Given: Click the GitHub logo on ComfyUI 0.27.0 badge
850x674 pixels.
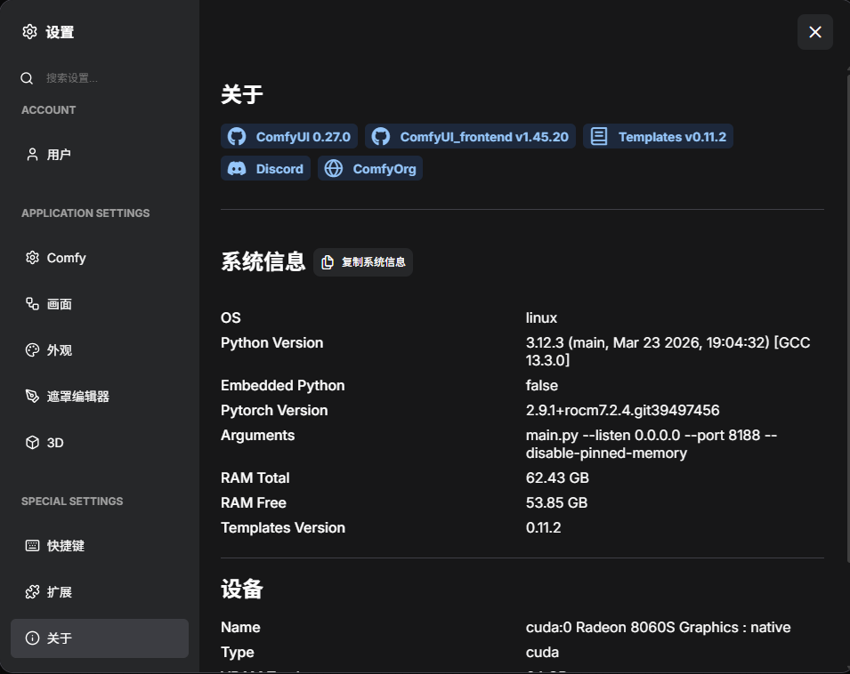Looking at the screenshot, I should (237, 136).
